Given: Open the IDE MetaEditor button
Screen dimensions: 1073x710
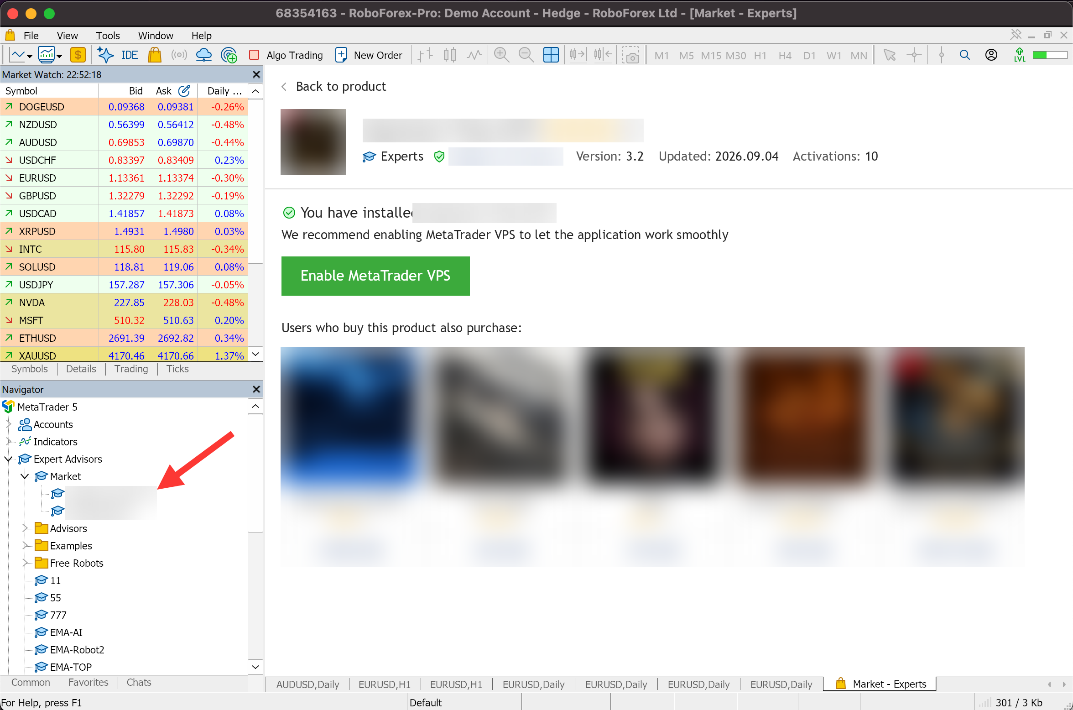Looking at the screenshot, I should coord(130,55).
